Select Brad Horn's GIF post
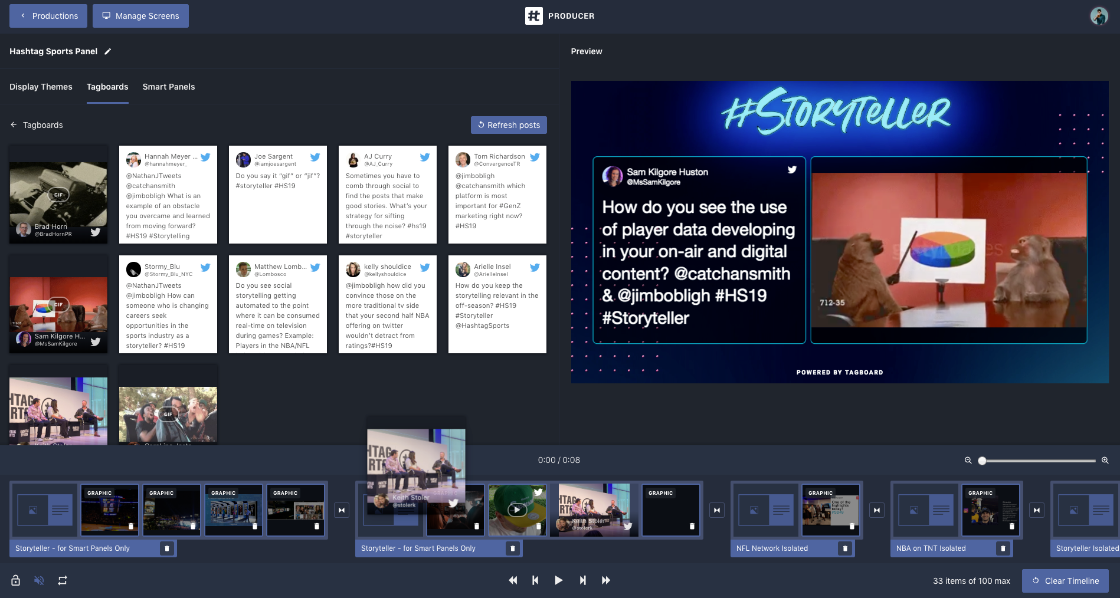 (58, 195)
